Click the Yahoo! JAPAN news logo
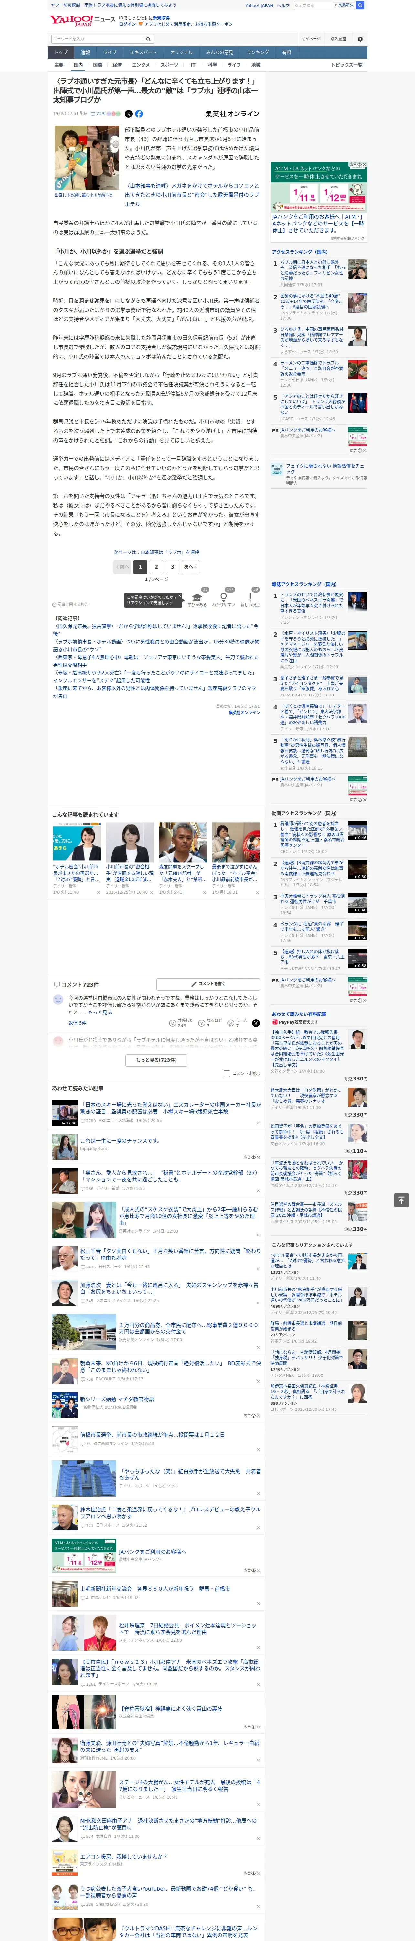This screenshot has width=415, height=1941. (82, 20)
